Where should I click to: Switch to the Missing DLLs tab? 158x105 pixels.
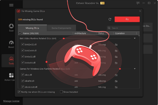[x=32, y=28]
